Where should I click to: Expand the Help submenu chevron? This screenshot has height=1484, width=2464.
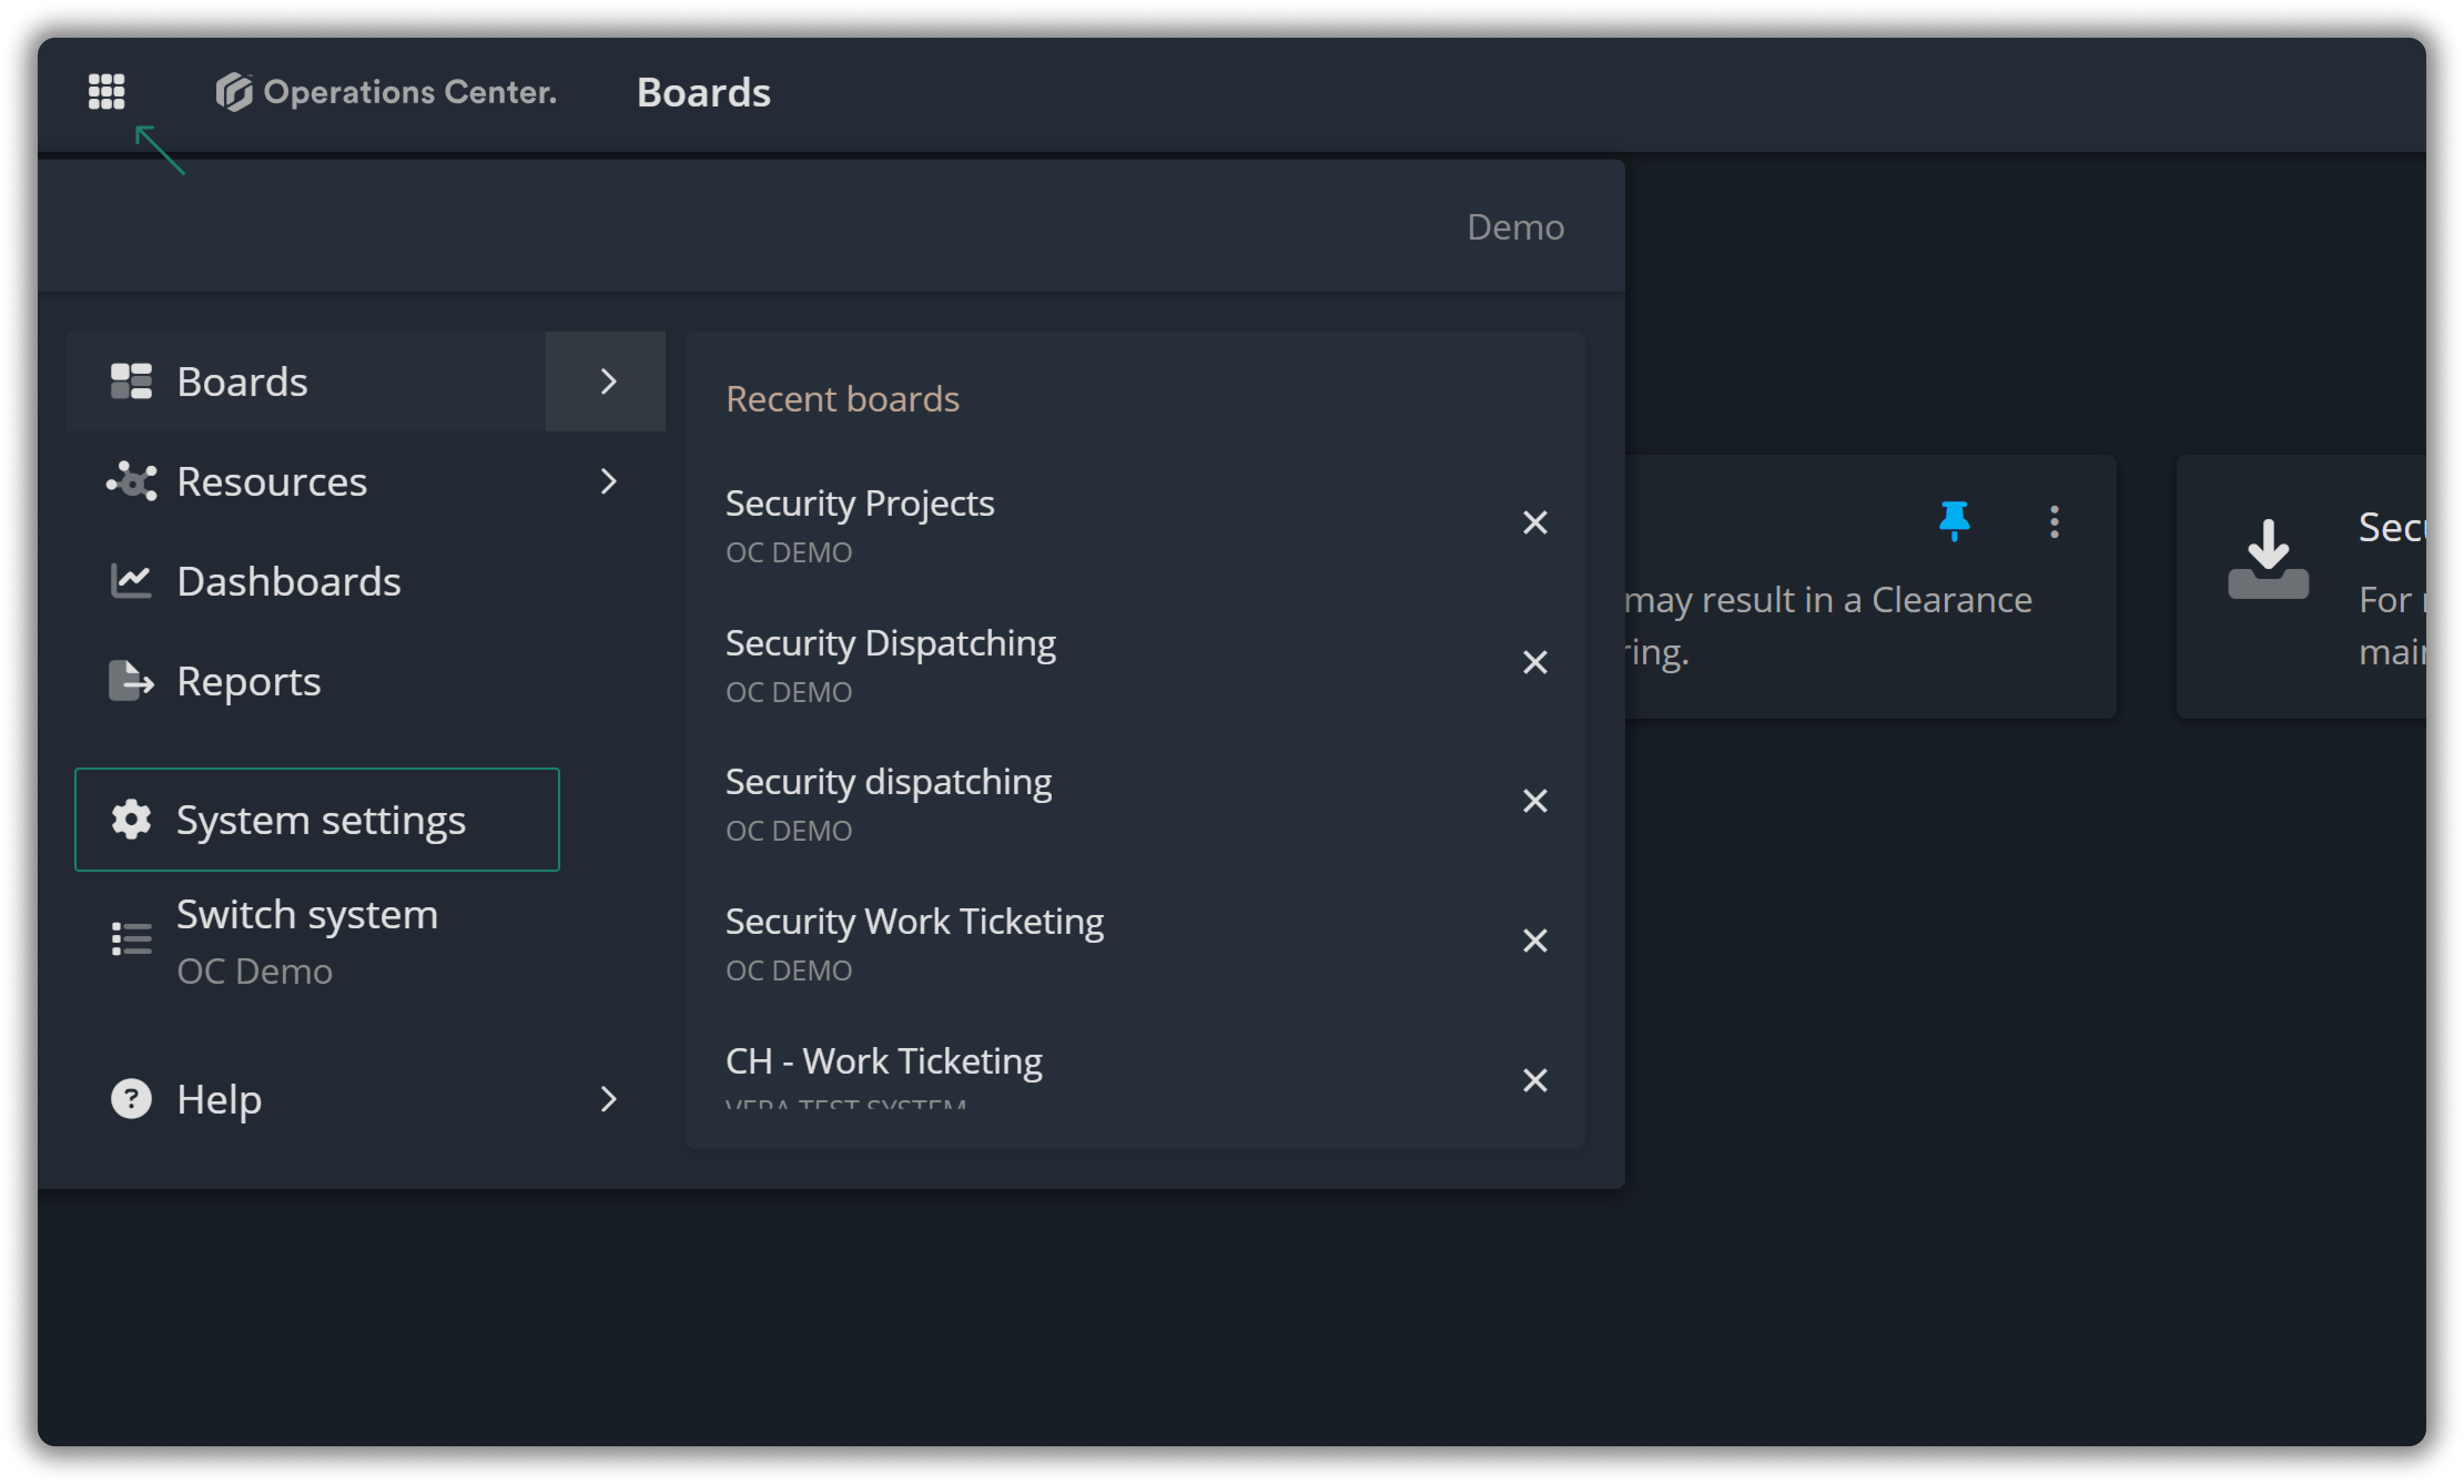click(608, 1099)
